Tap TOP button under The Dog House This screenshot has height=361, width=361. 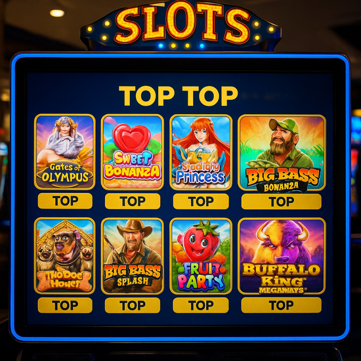65,305
